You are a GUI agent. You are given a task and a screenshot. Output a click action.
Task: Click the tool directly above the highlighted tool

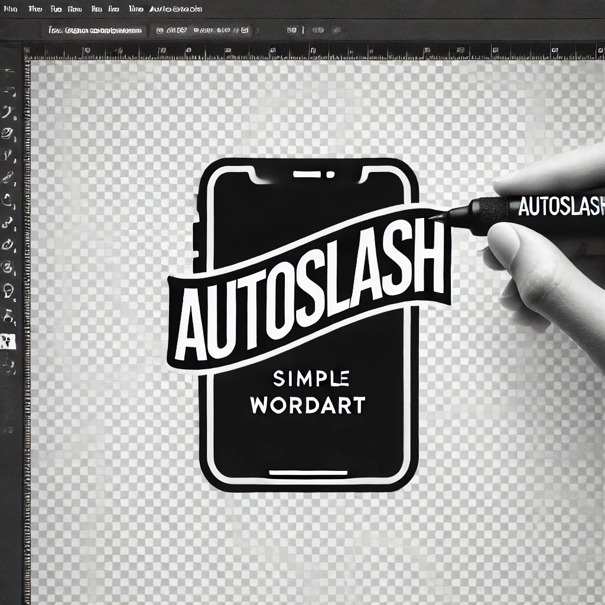[8, 317]
